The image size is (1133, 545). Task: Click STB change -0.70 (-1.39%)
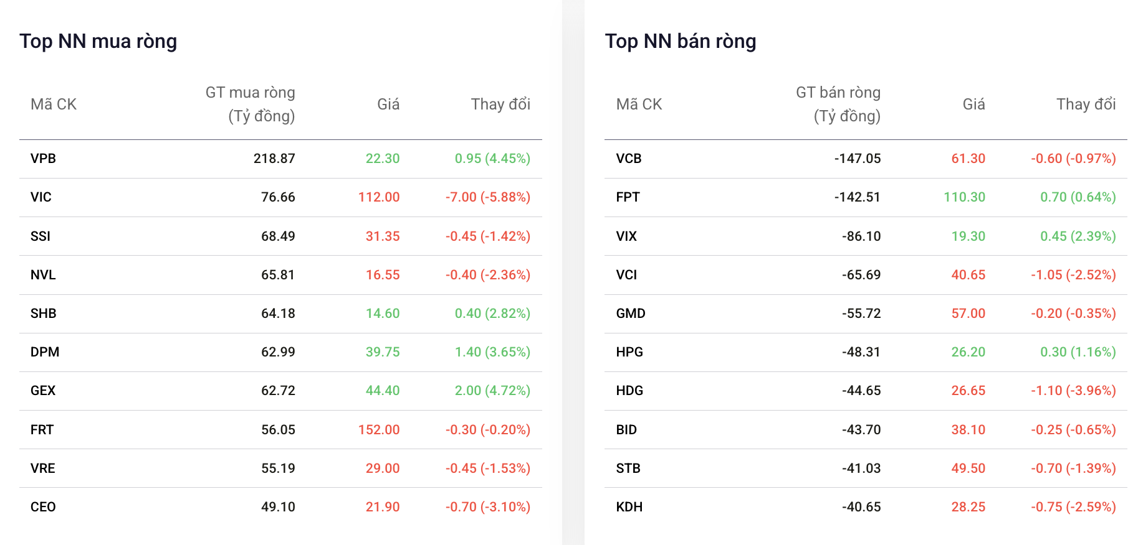click(1073, 468)
